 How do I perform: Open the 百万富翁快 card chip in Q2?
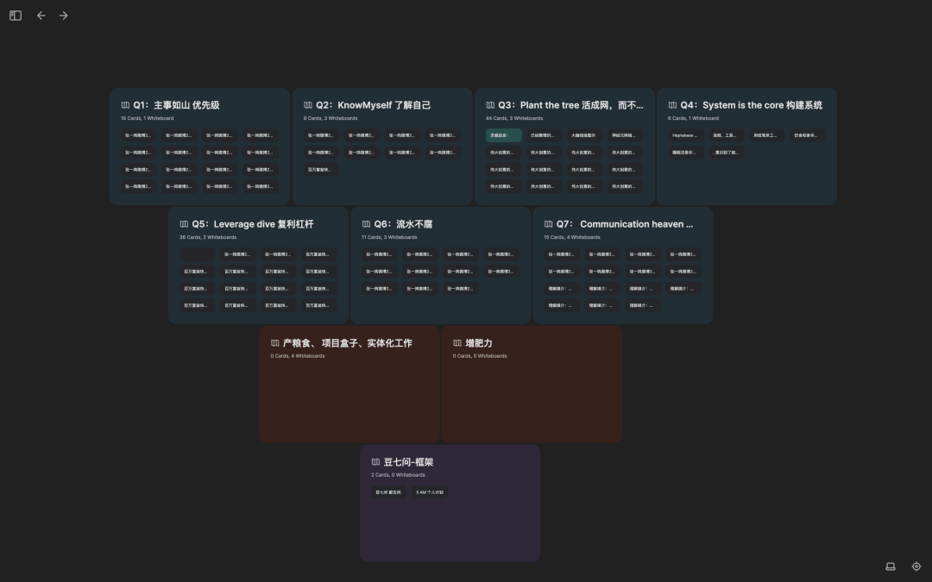pos(321,169)
